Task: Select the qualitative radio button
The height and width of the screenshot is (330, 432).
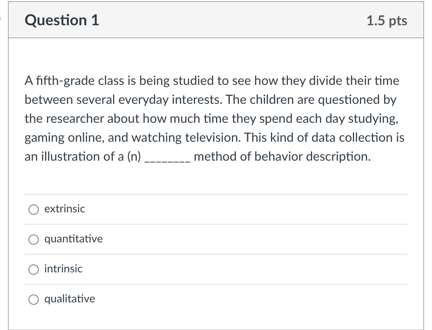Action: 34,299
